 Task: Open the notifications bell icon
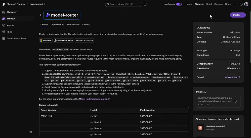[236, 4]
